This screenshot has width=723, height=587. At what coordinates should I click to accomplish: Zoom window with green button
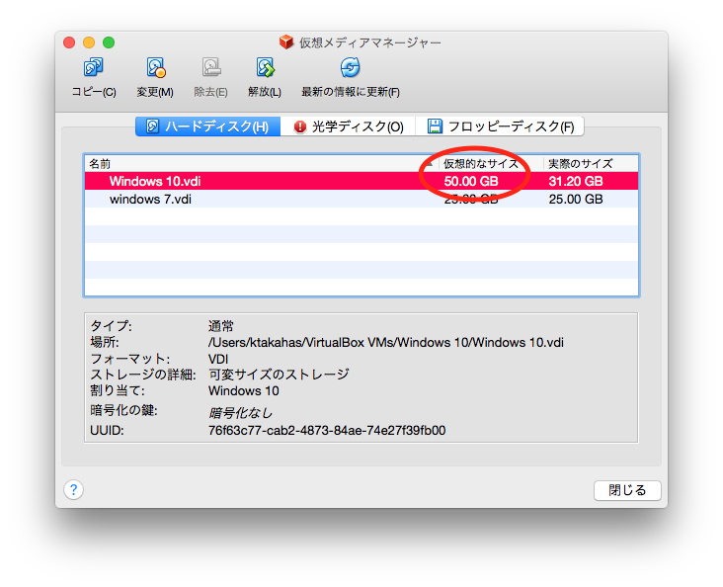[x=109, y=42]
